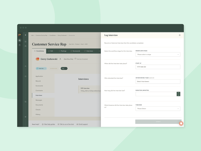The image size is (201, 151).
Task: Switch to the Scorecards tab
Action: tap(75, 51)
